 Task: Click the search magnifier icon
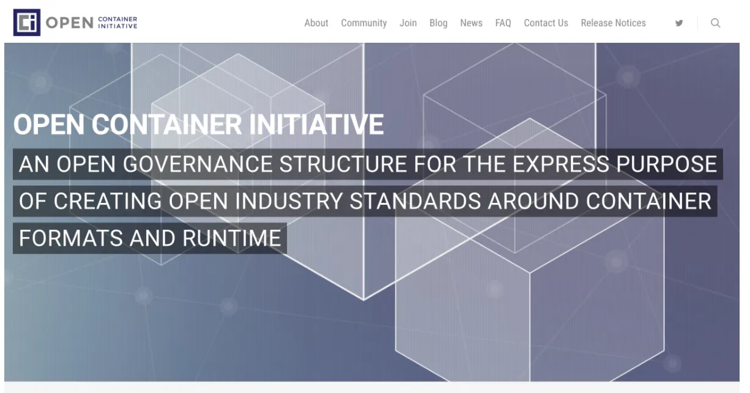click(x=715, y=23)
